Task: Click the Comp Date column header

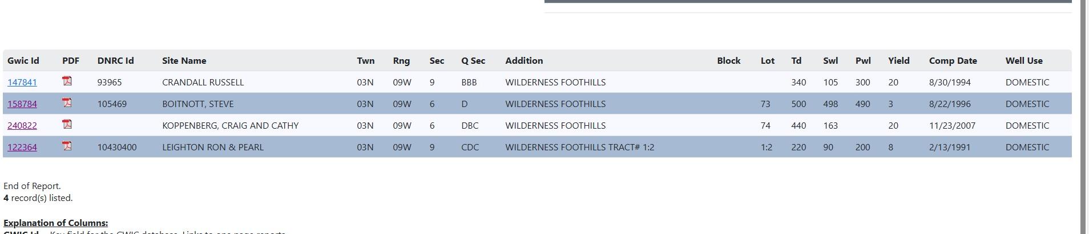Action: [x=953, y=61]
